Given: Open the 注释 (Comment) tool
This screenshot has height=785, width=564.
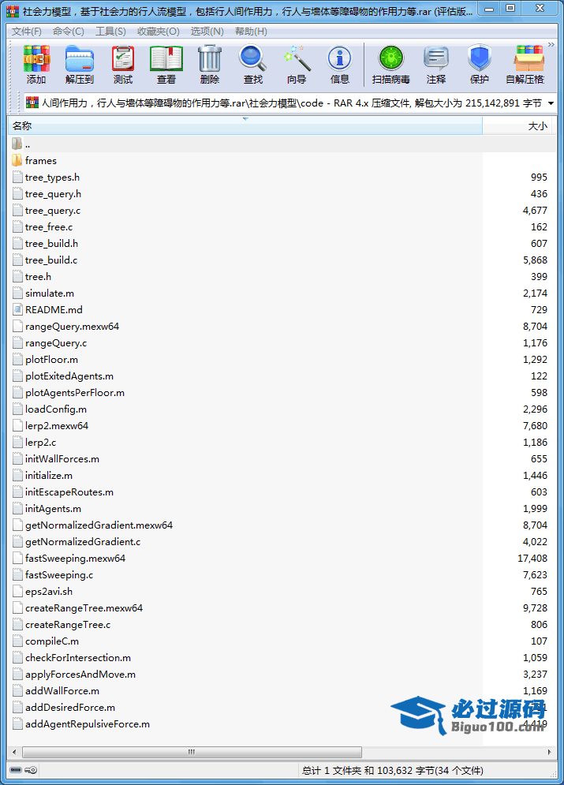Looking at the screenshot, I should point(436,64).
